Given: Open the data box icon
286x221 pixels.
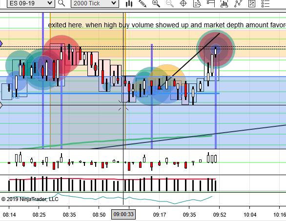Looking at the screenshot, I should tap(197, 3).
